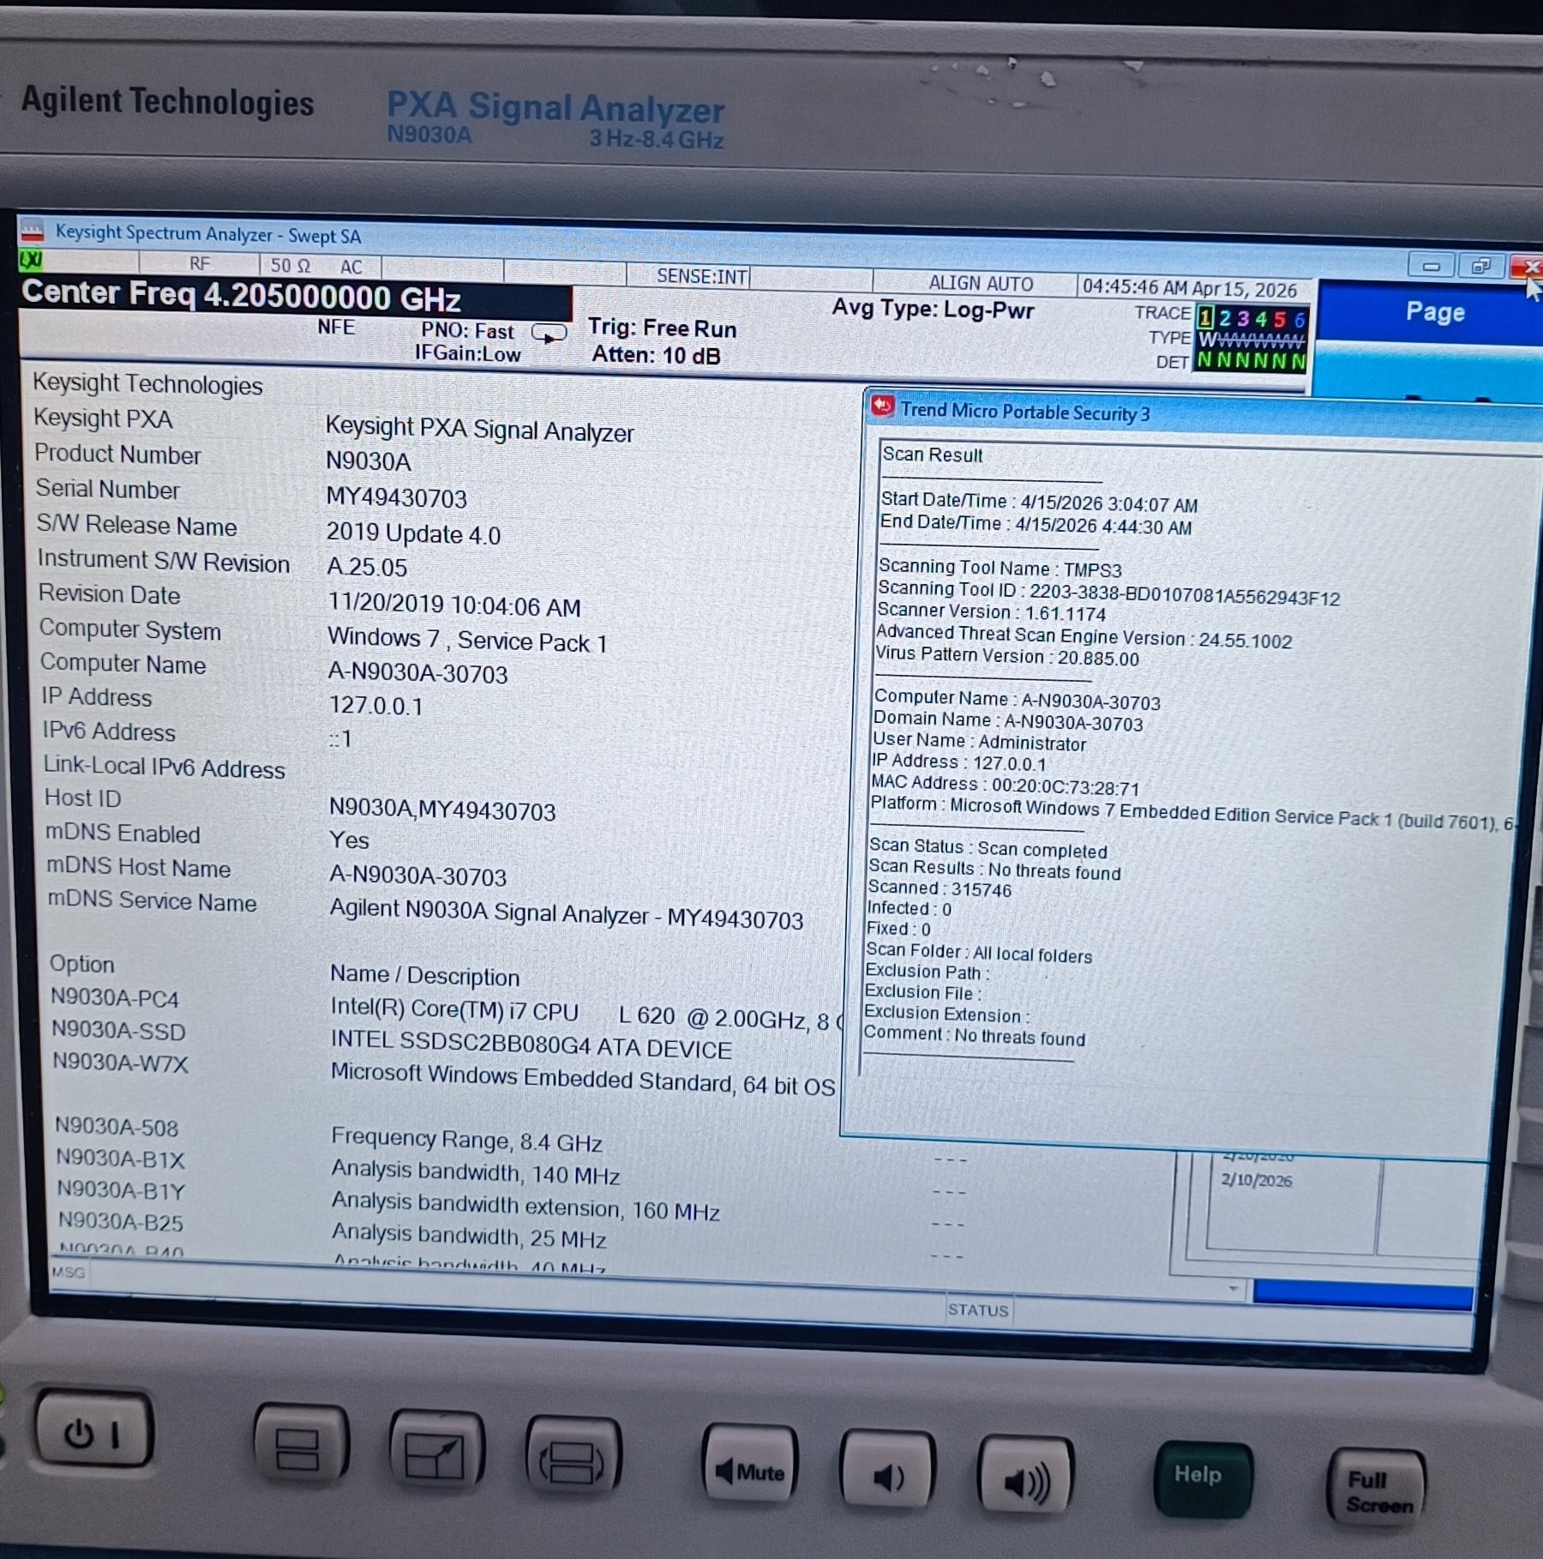Click the Avg Type: Log-Pwr label
Screen dimensions: 1543x1559
click(933, 309)
